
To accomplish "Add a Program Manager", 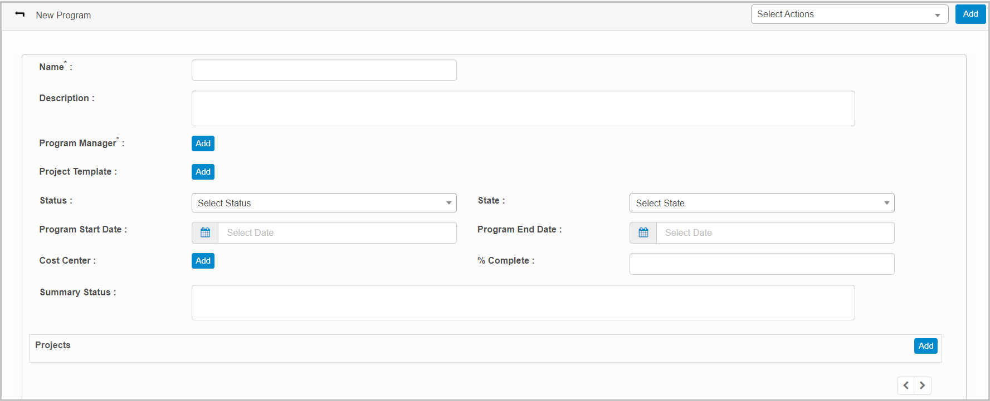I will [203, 143].
